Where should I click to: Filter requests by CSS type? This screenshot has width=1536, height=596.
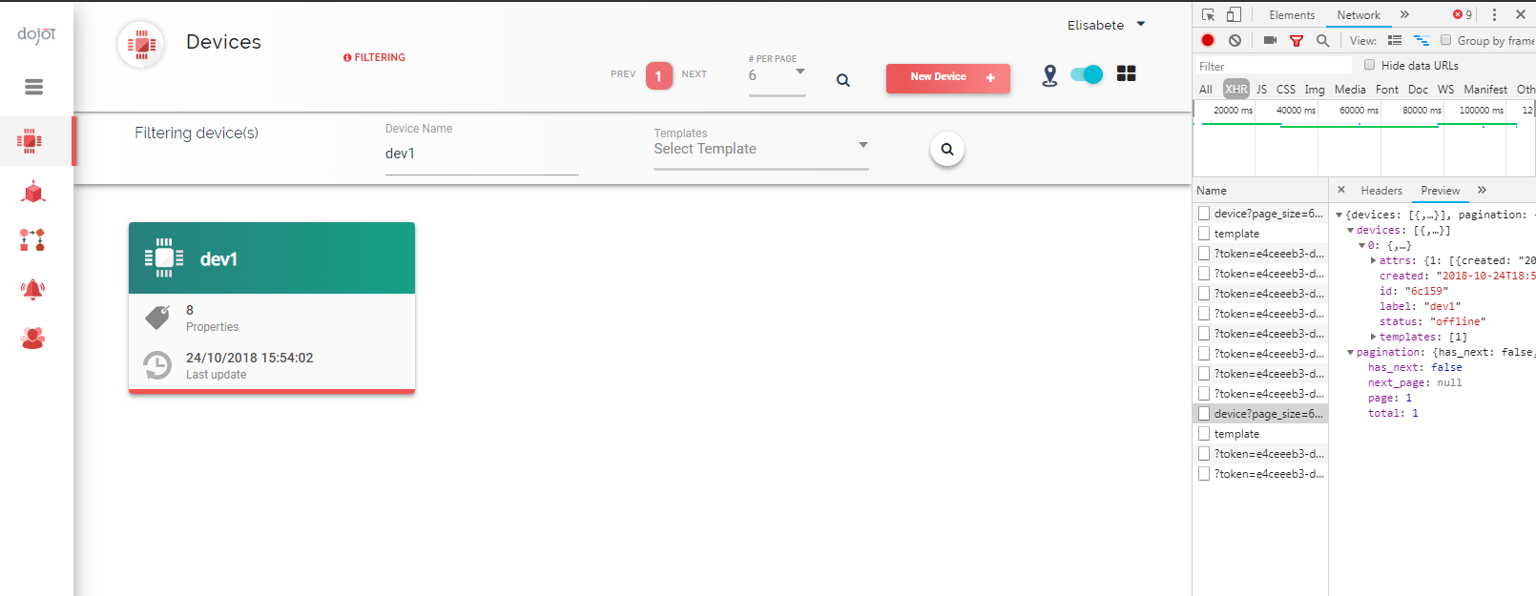[x=1286, y=89]
